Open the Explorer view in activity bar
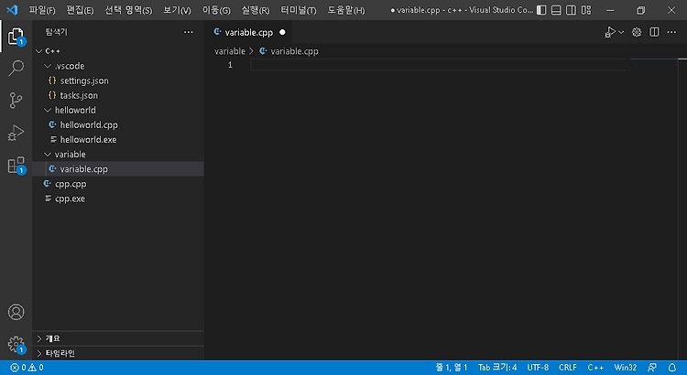Image resolution: width=687 pixels, height=375 pixels. coord(16,36)
